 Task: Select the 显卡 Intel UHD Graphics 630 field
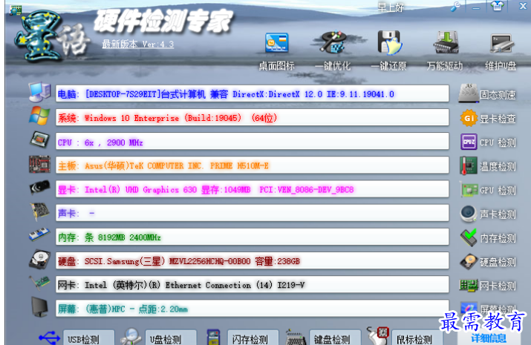pyautogui.click(x=253, y=189)
